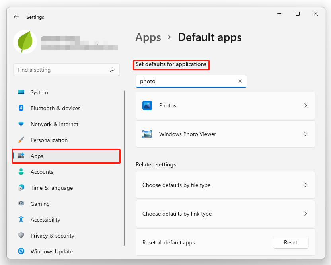Click the Accessibility figure icon
331x265 pixels.
(21, 219)
